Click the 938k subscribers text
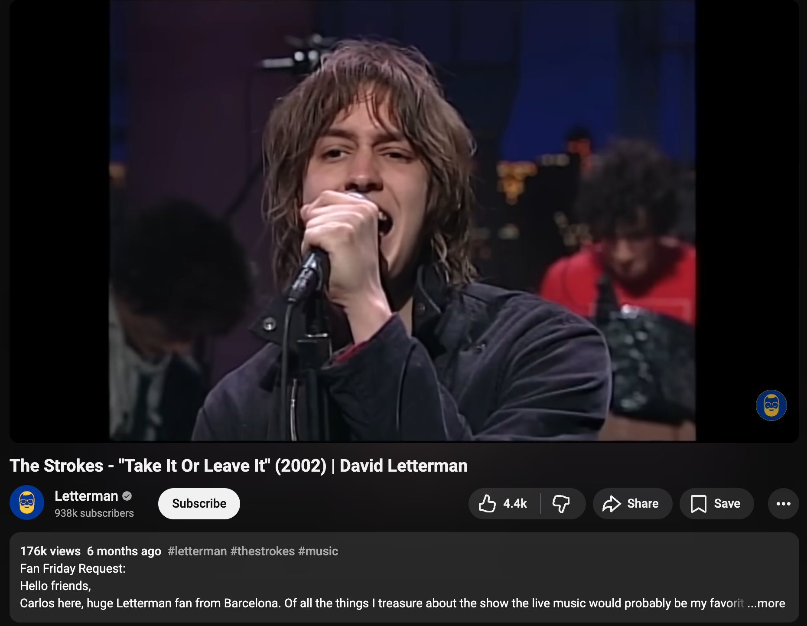Viewport: 807px width, 626px height. click(x=94, y=513)
